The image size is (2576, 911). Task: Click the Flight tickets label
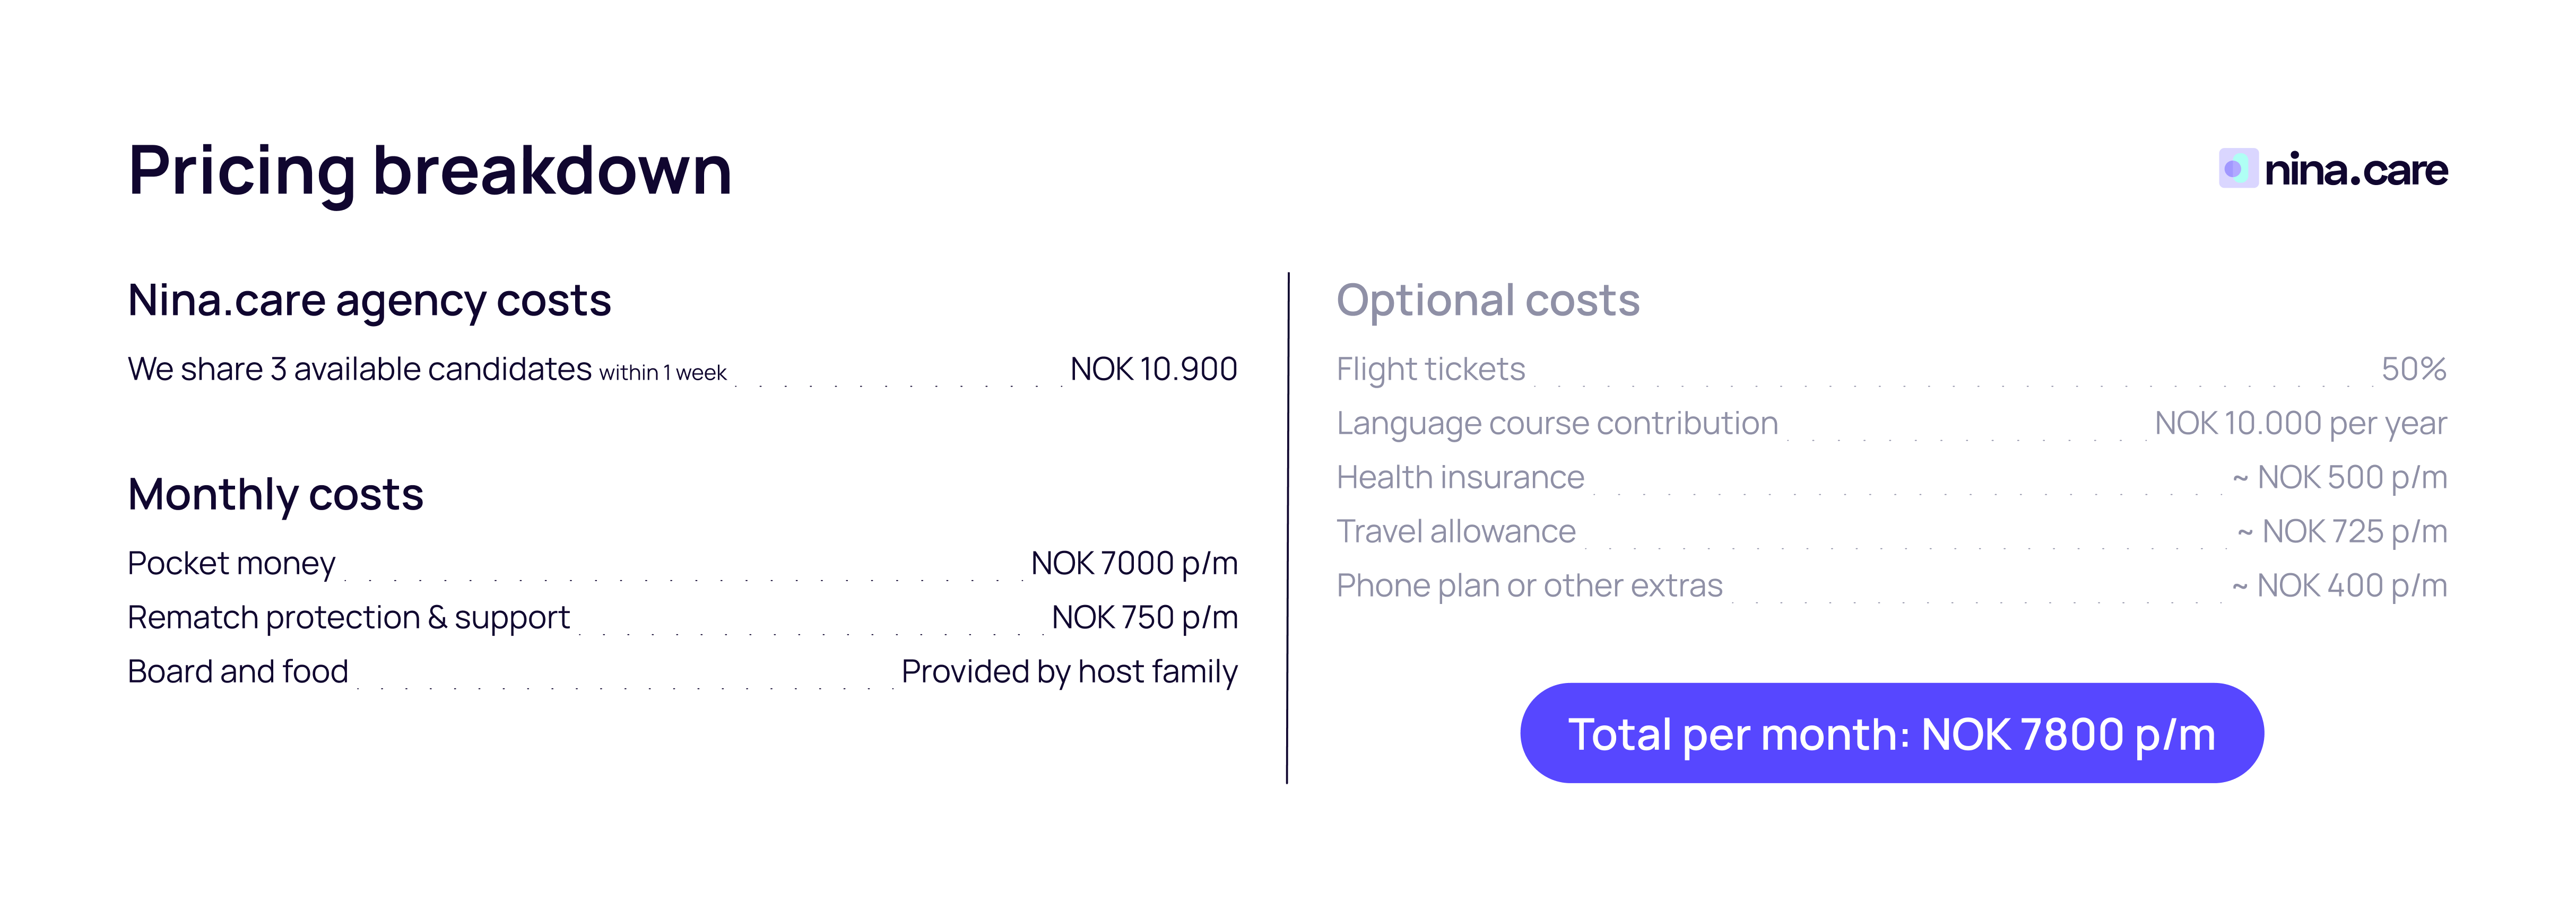click(1430, 370)
